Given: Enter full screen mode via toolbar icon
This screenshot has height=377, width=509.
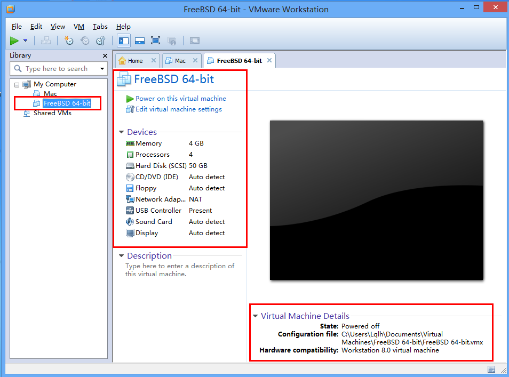Looking at the screenshot, I should coord(155,41).
